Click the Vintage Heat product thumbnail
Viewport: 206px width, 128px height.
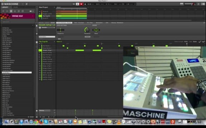(x=5, y=16)
